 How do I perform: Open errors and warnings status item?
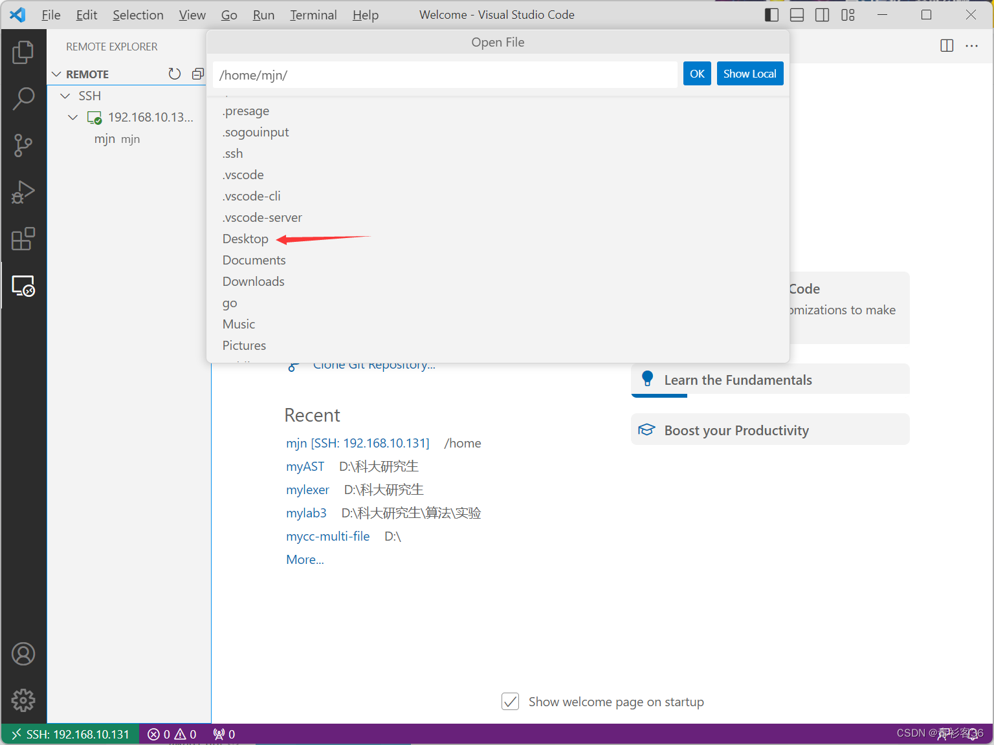(x=172, y=734)
